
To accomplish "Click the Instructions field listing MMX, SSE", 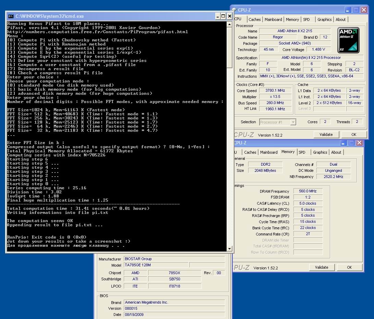I will (311, 76).
